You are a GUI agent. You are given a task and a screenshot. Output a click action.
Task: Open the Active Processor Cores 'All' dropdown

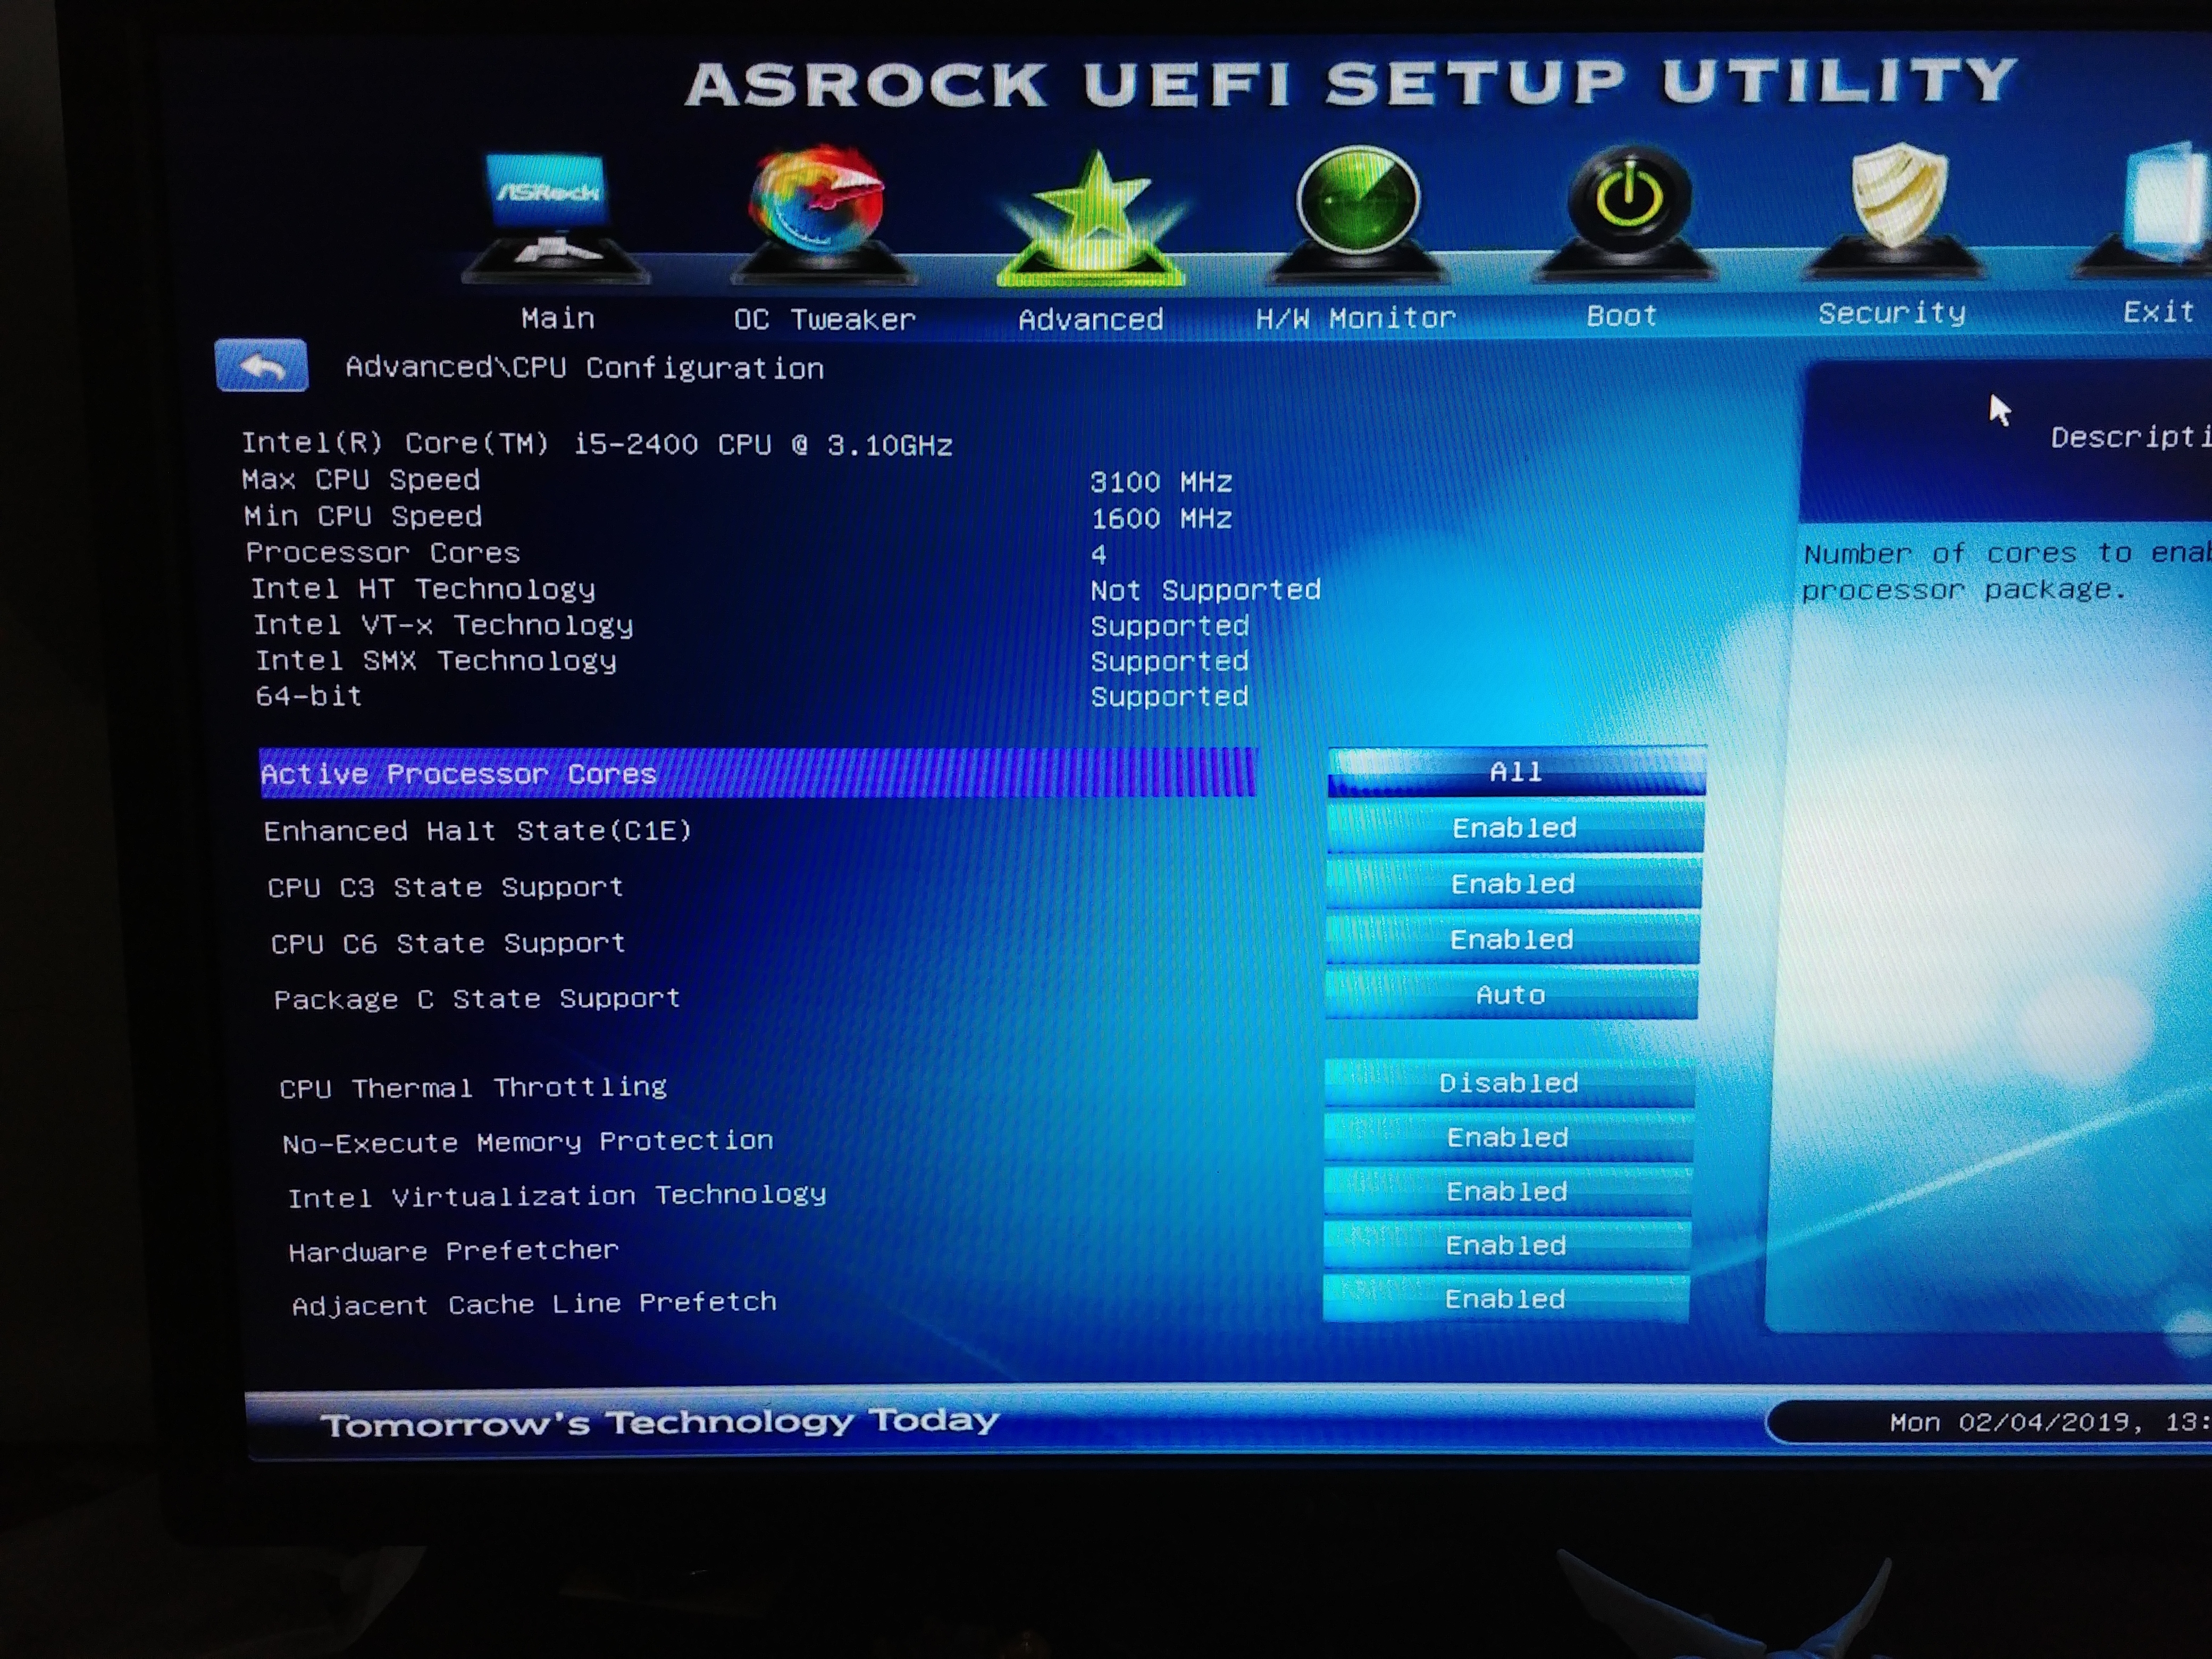click(x=1516, y=771)
